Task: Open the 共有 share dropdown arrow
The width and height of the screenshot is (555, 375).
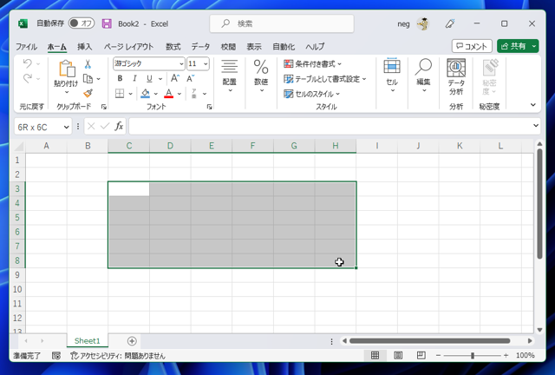Action: tap(534, 46)
